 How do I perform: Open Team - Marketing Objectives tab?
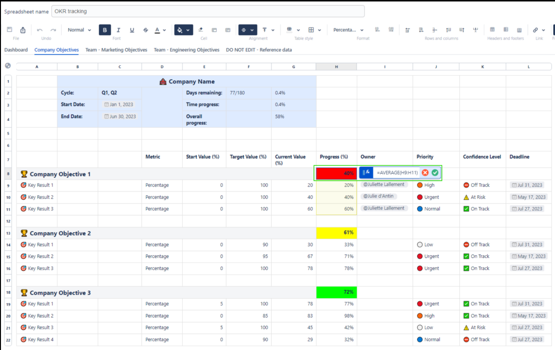tap(116, 50)
